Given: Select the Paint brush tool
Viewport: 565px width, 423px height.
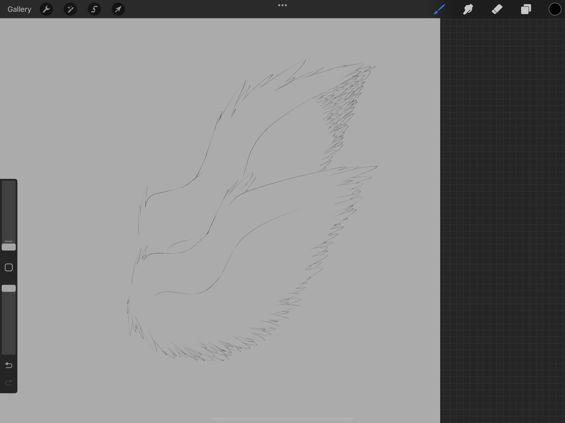Looking at the screenshot, I should coord(439,9).
